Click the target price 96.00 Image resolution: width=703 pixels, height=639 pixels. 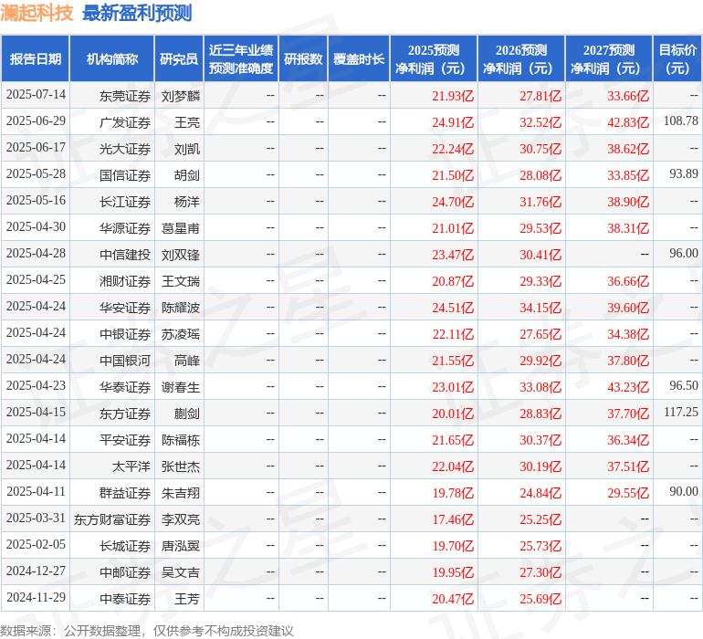[684, 254]
